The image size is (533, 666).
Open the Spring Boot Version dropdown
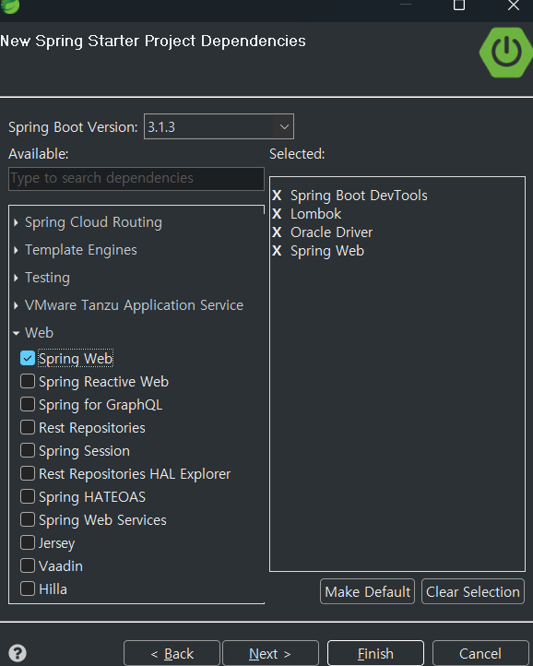coord(219,126)
